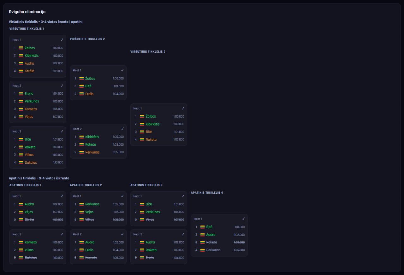Click Sakalas's flag in Viršutinis Tinklelis 1 Heat 3
Screen dimensions: 404x275
point(21,162)
